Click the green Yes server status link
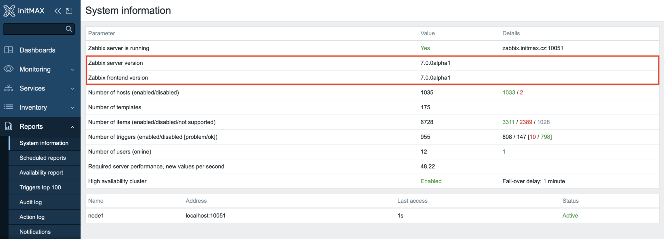Screen dimensions: 664x239 425,48
